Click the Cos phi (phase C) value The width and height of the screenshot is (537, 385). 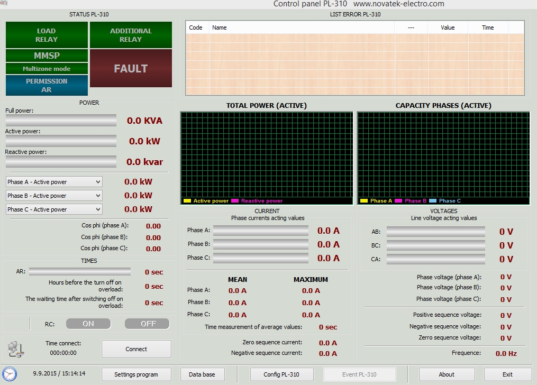pyautogui.click(x=153, y=249)
